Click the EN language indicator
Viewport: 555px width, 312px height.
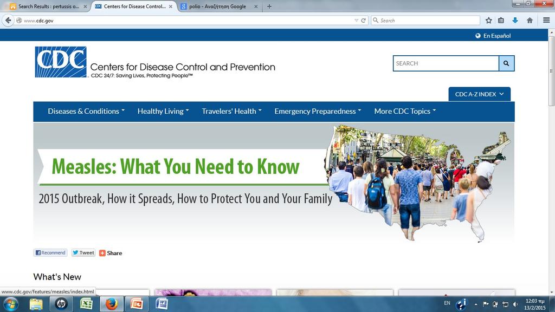(x=447, y=303)
